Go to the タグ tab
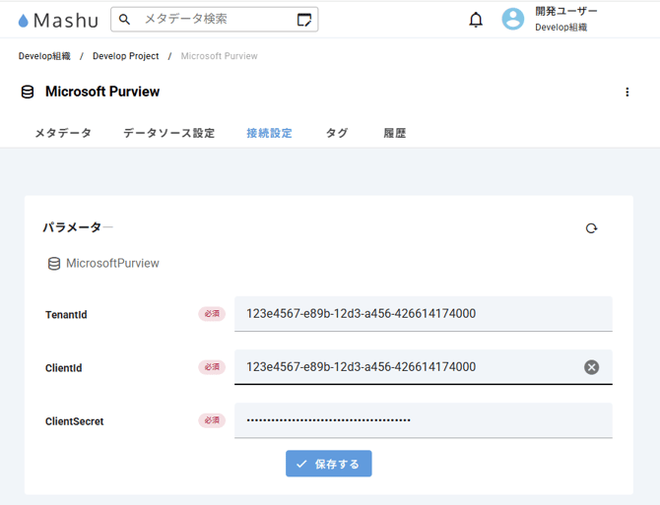This screenshot has height=505, width=660. [337, 133]
